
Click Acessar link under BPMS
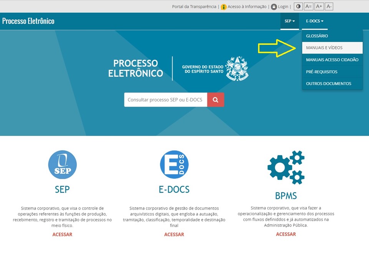click(x=286, y=234)
